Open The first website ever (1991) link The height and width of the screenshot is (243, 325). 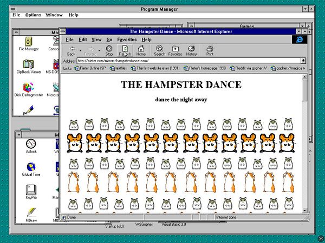[155, 68]
